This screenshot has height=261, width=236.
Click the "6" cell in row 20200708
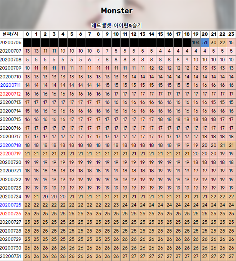tap(89, 59)
